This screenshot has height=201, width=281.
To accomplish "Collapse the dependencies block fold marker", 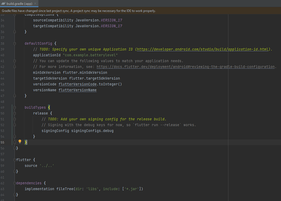I will (x=15, y=183).
